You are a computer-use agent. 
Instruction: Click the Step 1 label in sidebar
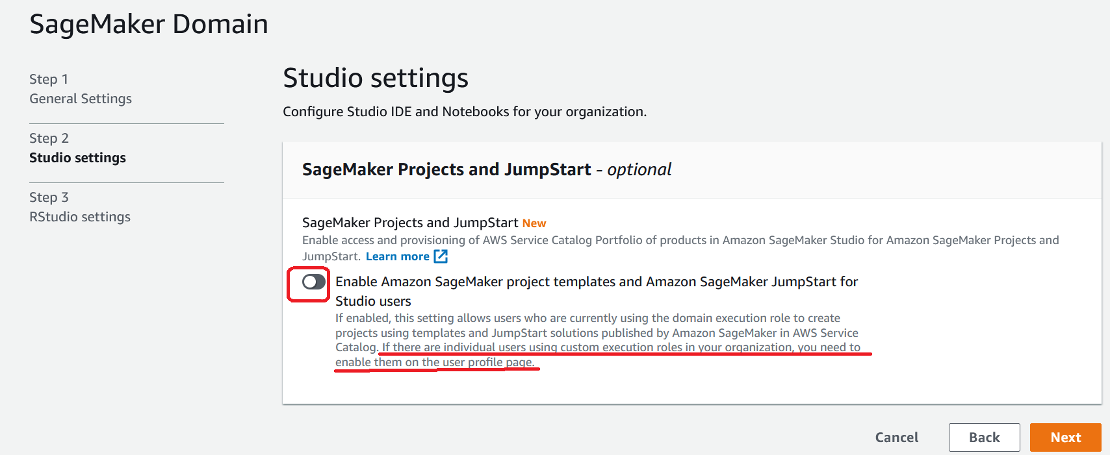pos(49,79)
